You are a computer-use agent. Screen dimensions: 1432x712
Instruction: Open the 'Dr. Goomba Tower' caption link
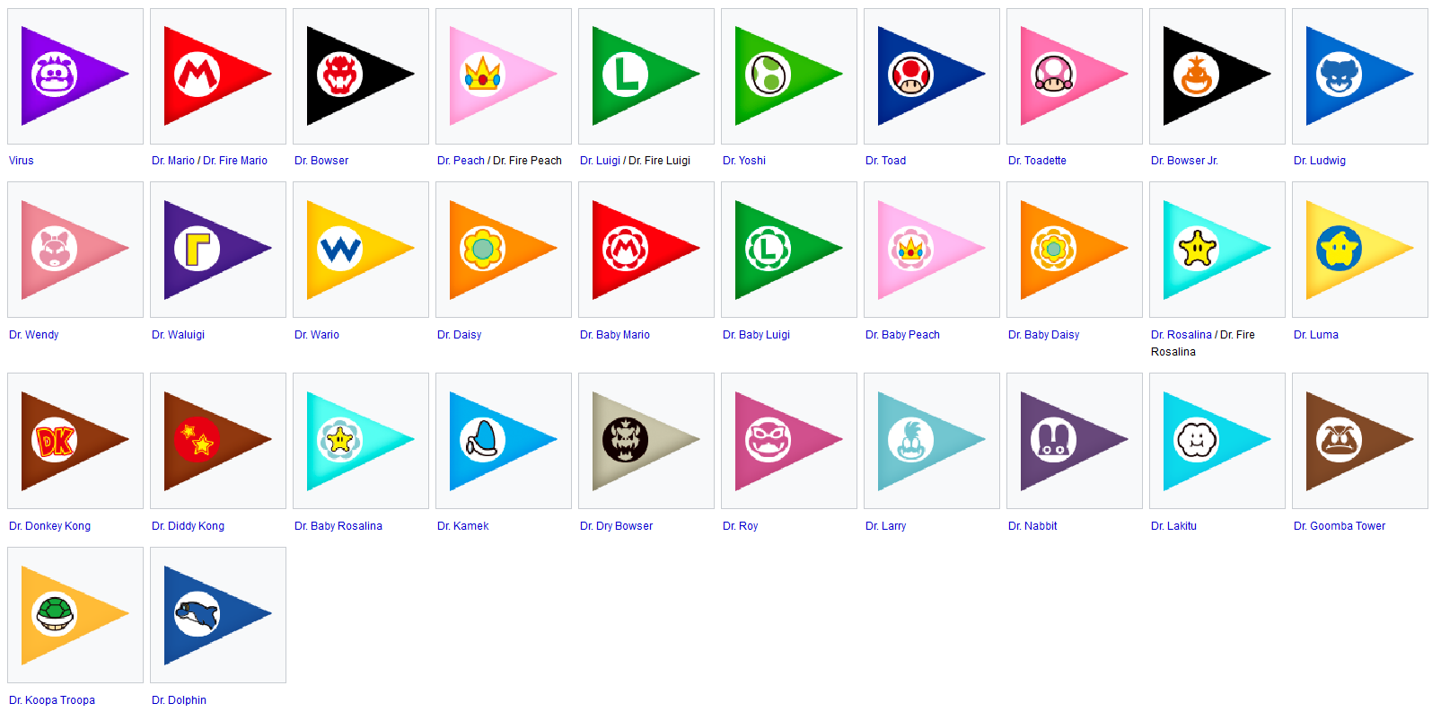(x=1340, y=526)
